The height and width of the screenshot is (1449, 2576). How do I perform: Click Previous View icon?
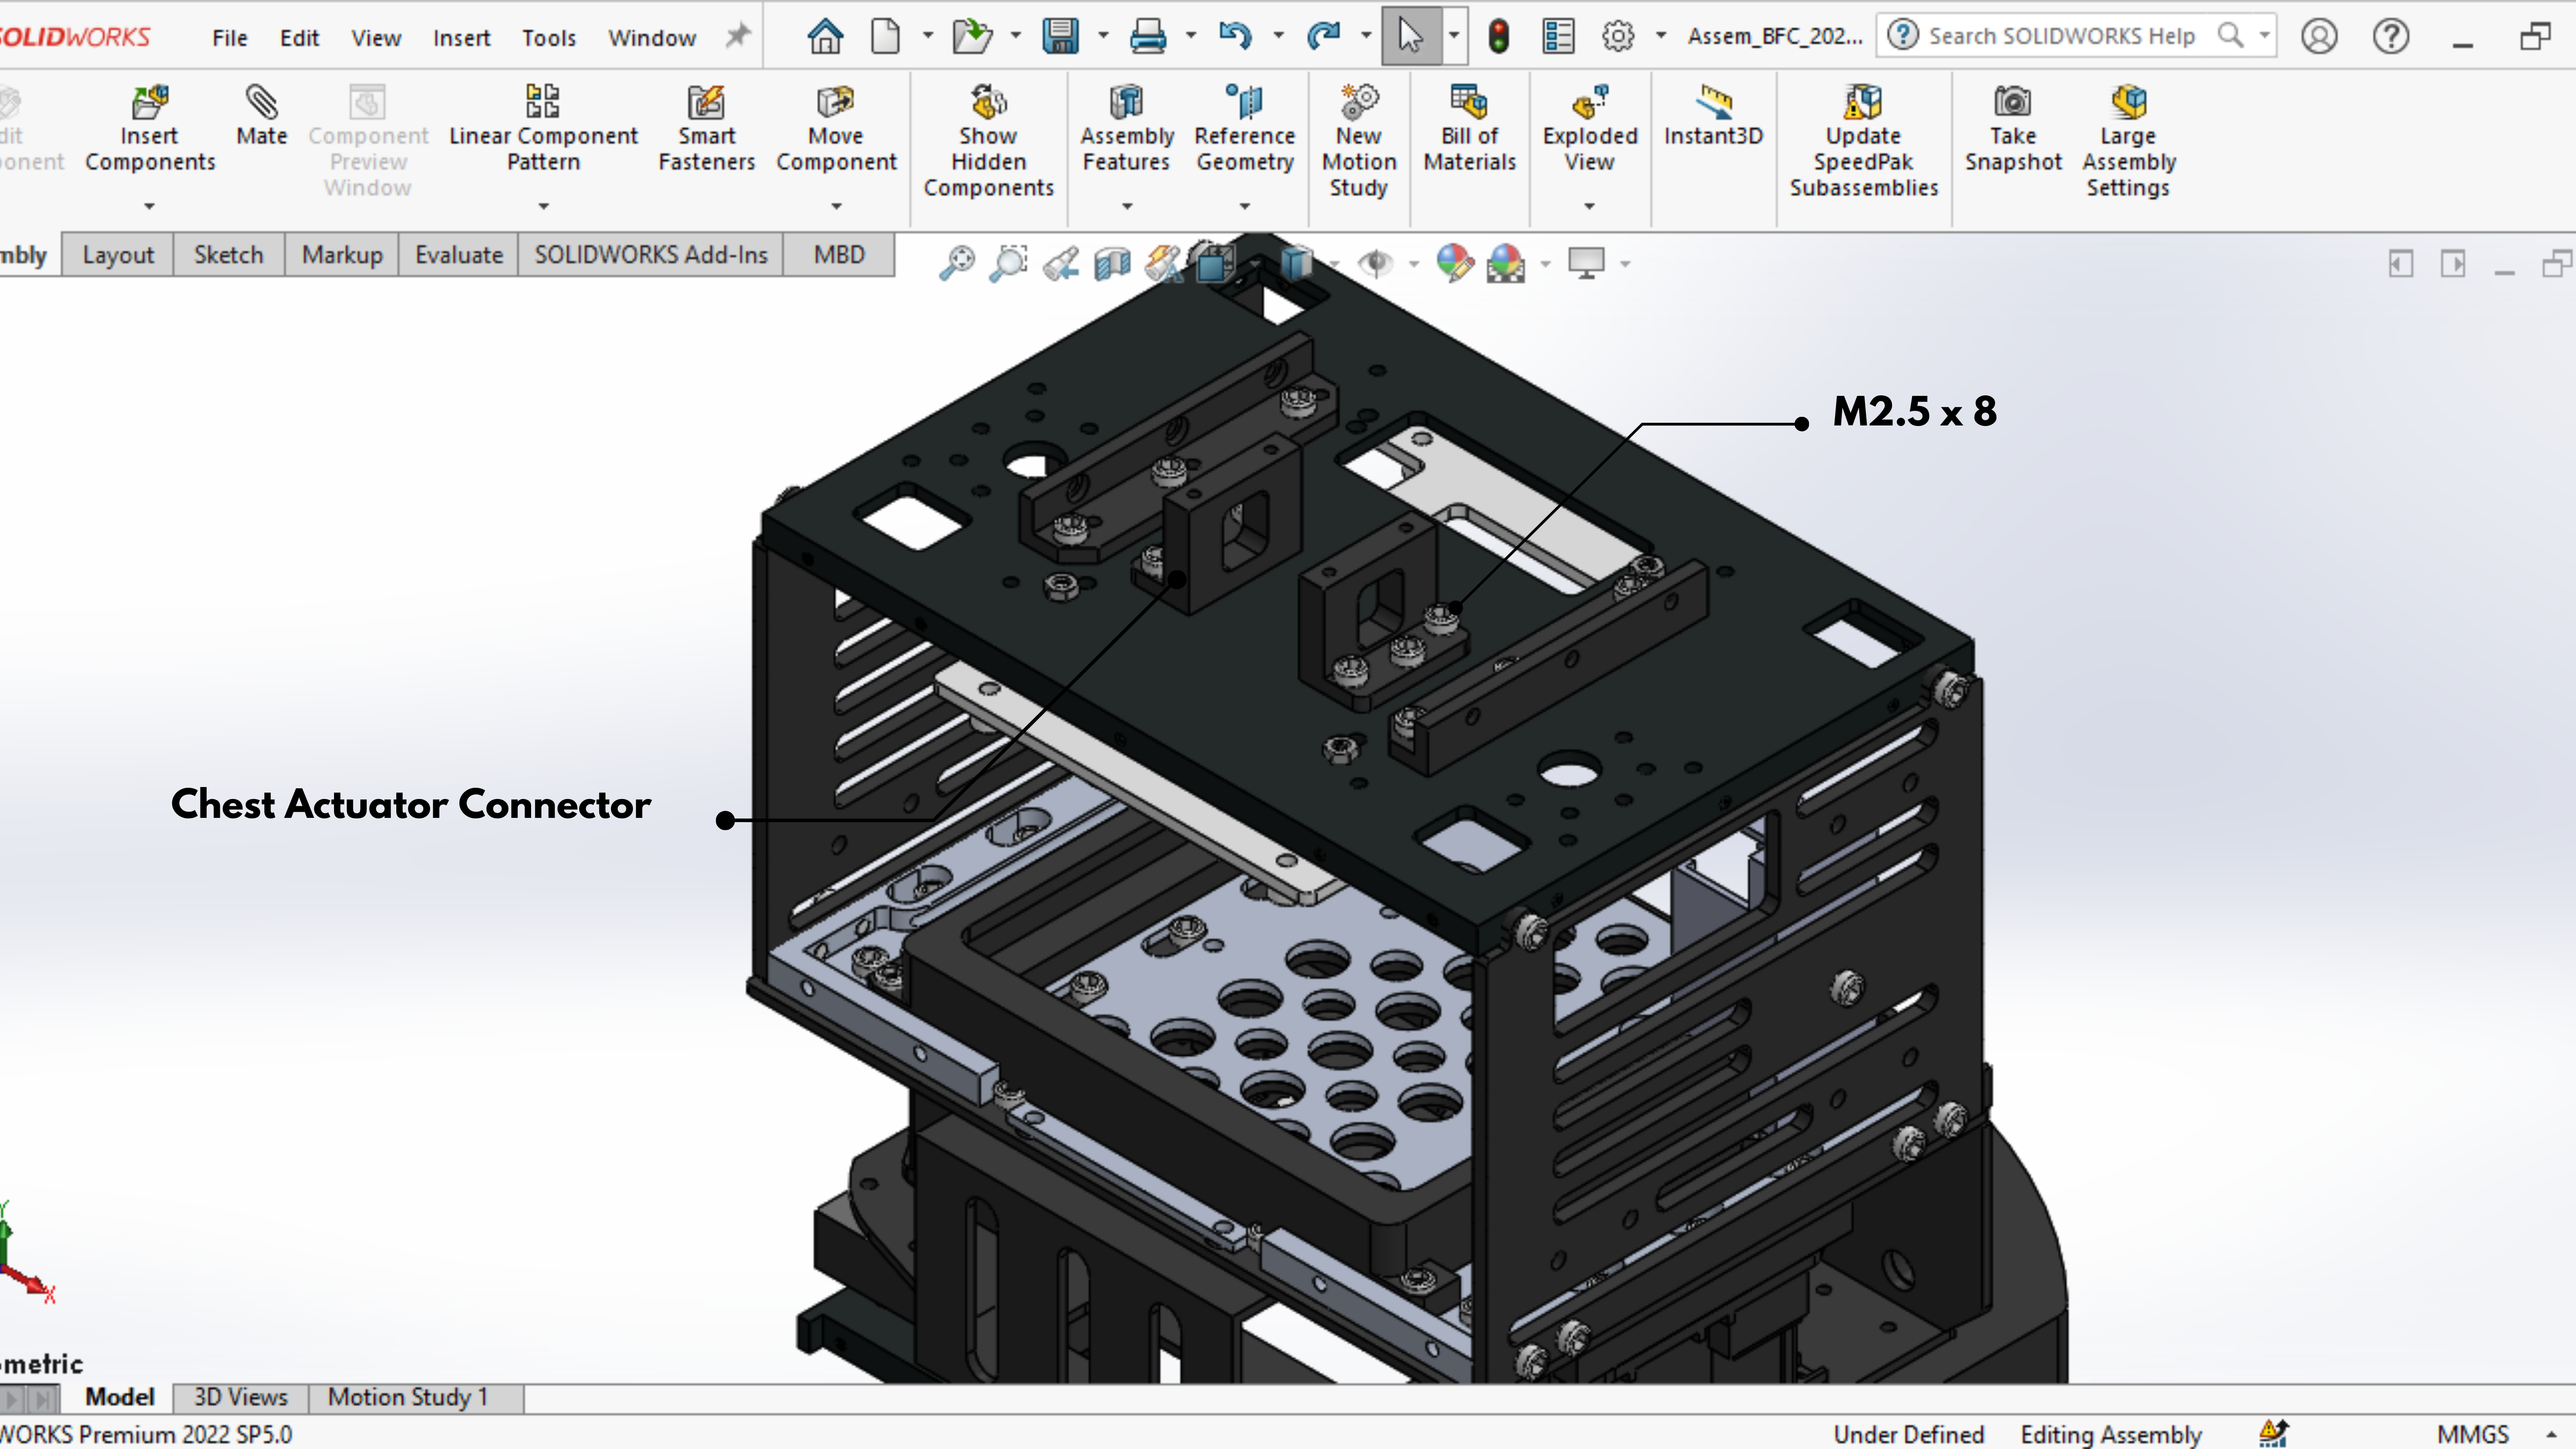tap(1061, 264)
